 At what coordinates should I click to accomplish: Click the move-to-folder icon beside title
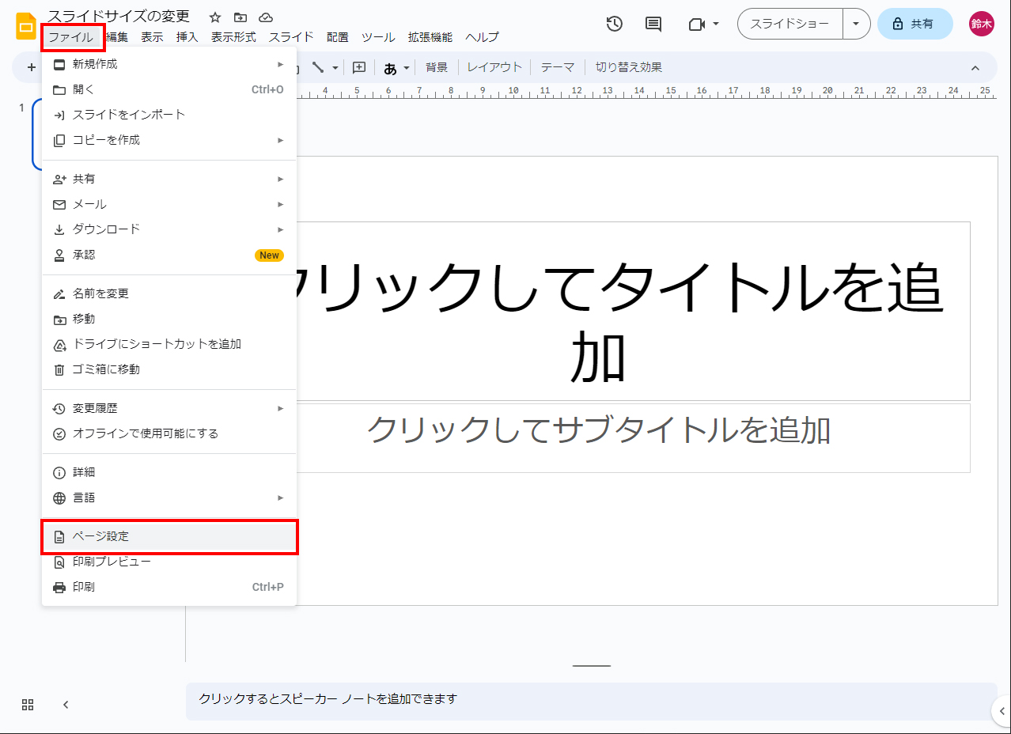240,17
